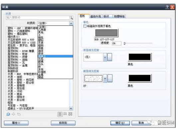
Task: Select 屋顶材料 - 金属 material
Action: [18, 65]
